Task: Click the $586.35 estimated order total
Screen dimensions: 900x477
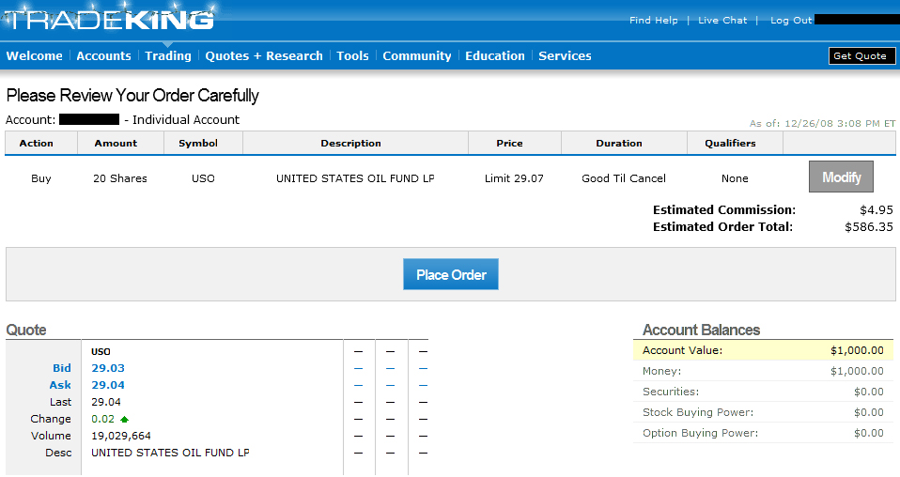Action: click(869, 226)
